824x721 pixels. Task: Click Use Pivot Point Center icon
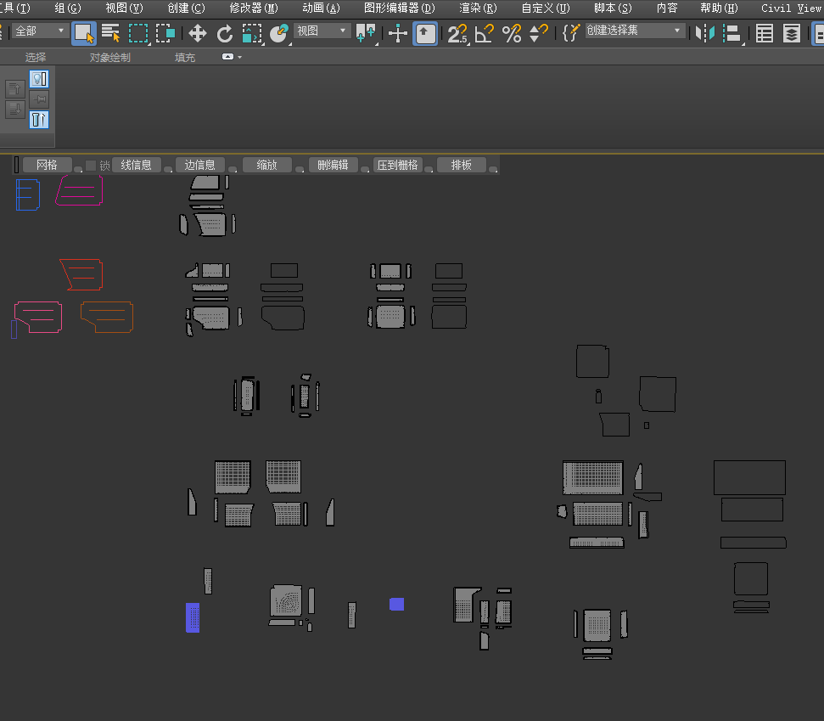pos(366,33)
